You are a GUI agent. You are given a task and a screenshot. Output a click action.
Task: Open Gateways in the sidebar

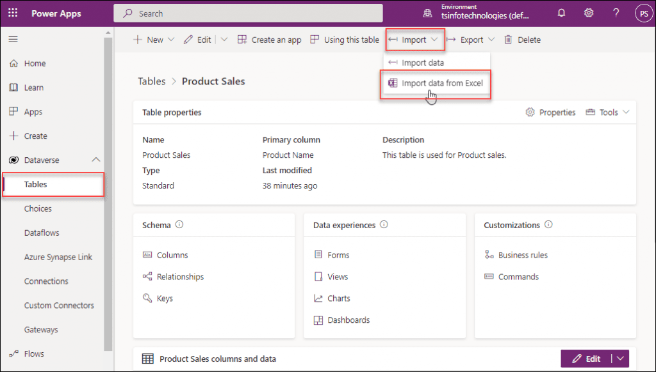tap(41, 330)
